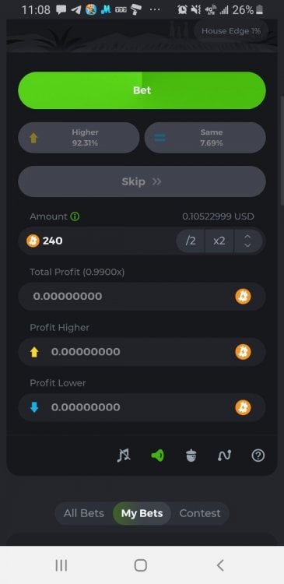Click the Amount info icon
Viewport: 284px width, 584px height.
[75, 216]
